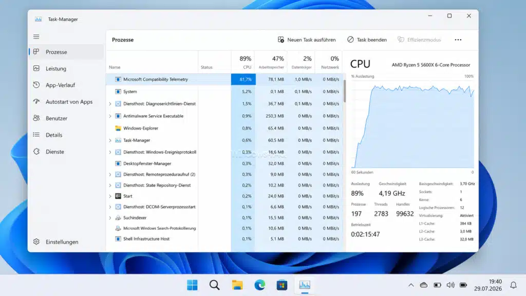Click the Autostart von Apps icon

36,101
